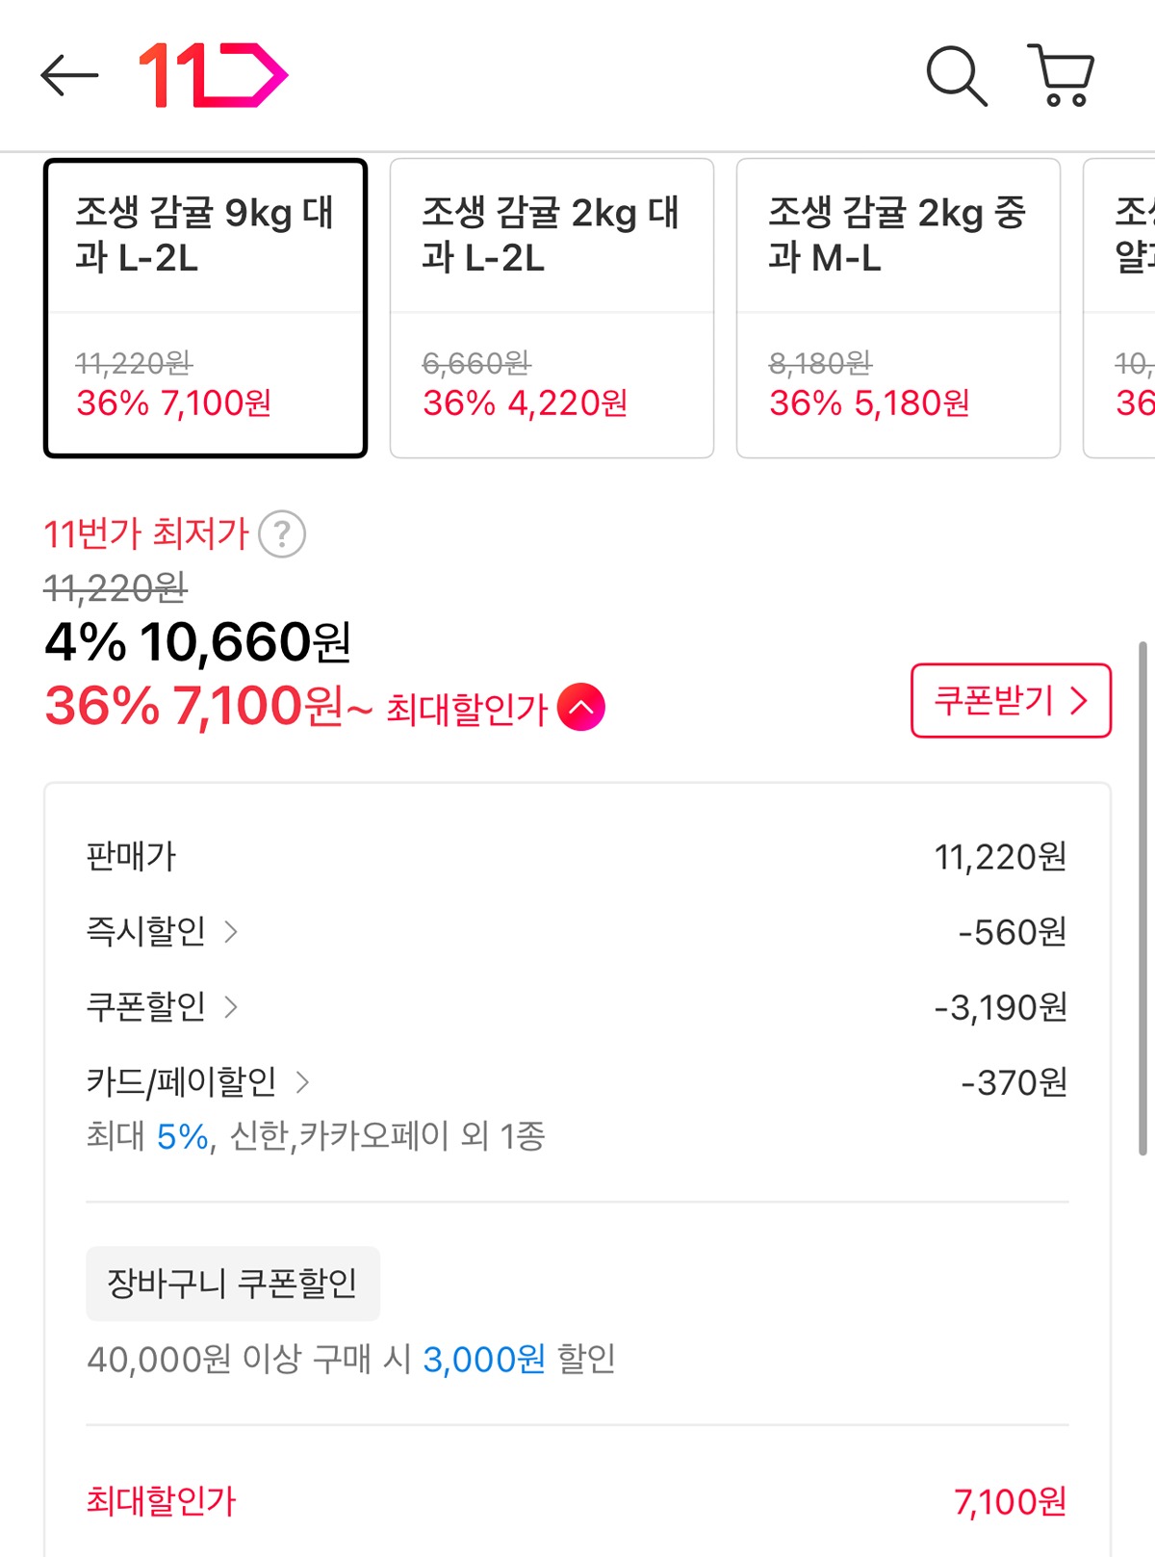Click the blue 5% card discount text
The width and height of the screenshot is (1155, 1557).
(x=183, y=1137)
